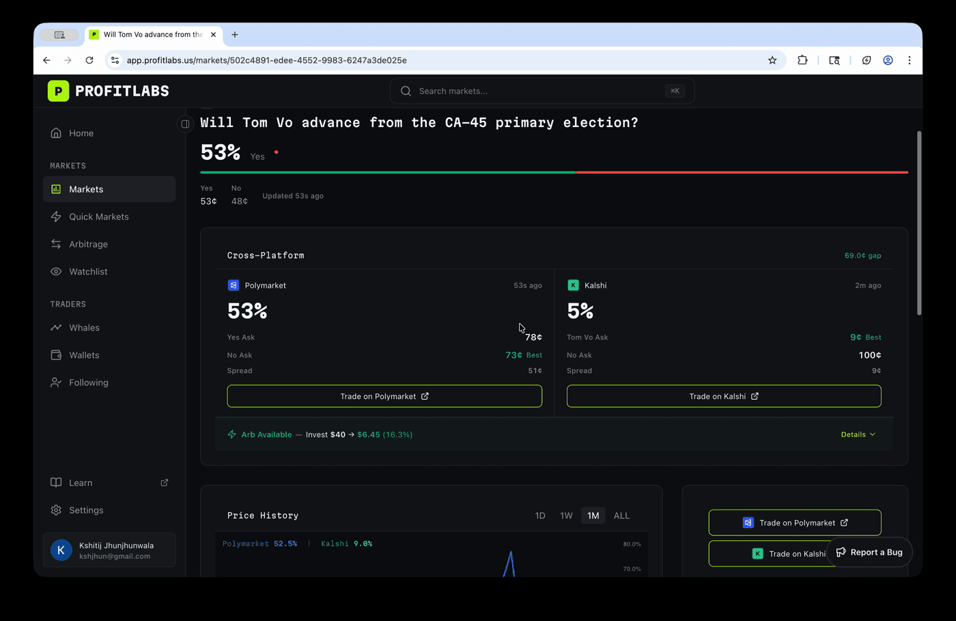This screenshot has height=621, width=956.
Task: Click the site information icon in address bar
Action: pyautogui.click(x=115, y=60)
